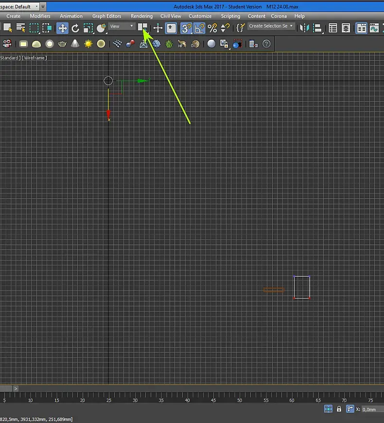384x423 pixels.
Task: Click the X coordinate input field
Action: pos(372,409)
